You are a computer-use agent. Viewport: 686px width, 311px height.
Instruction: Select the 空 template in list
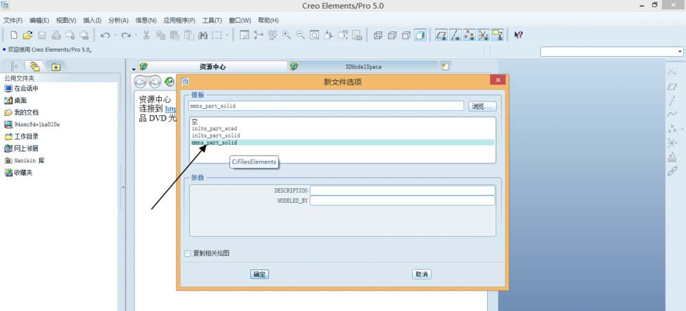click(x=195, y=122)
